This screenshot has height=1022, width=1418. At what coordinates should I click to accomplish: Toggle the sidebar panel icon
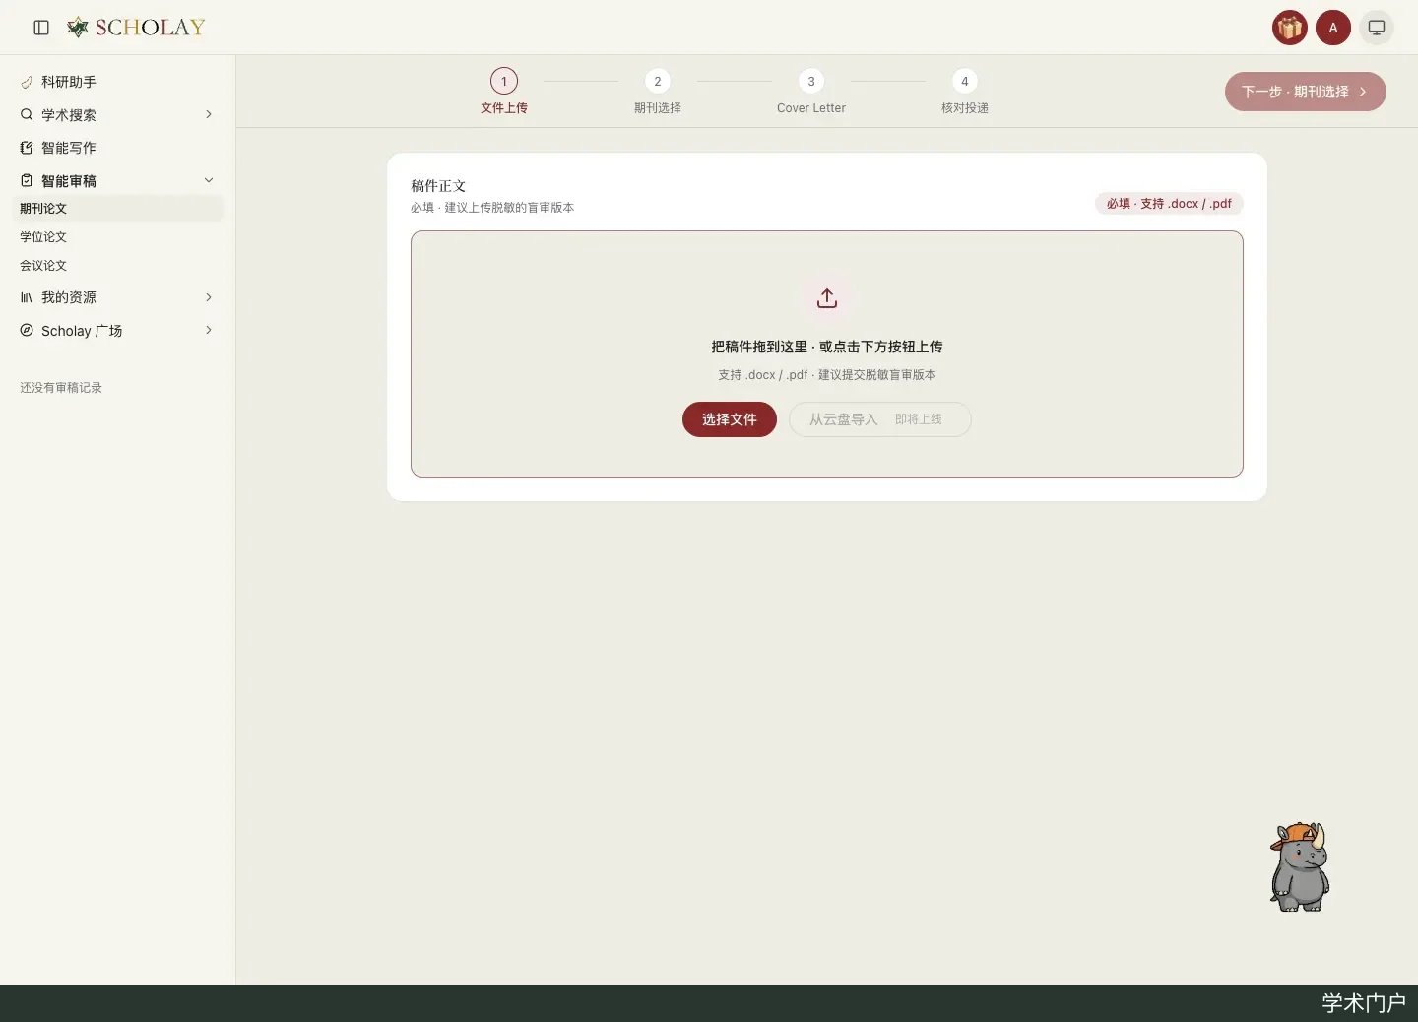click(41, 28)
